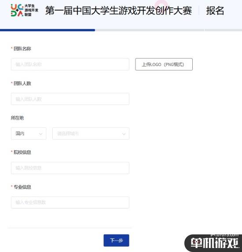Click the 单机游戏 watermark logo
242x252 pixels.
(x=213, y=243)
